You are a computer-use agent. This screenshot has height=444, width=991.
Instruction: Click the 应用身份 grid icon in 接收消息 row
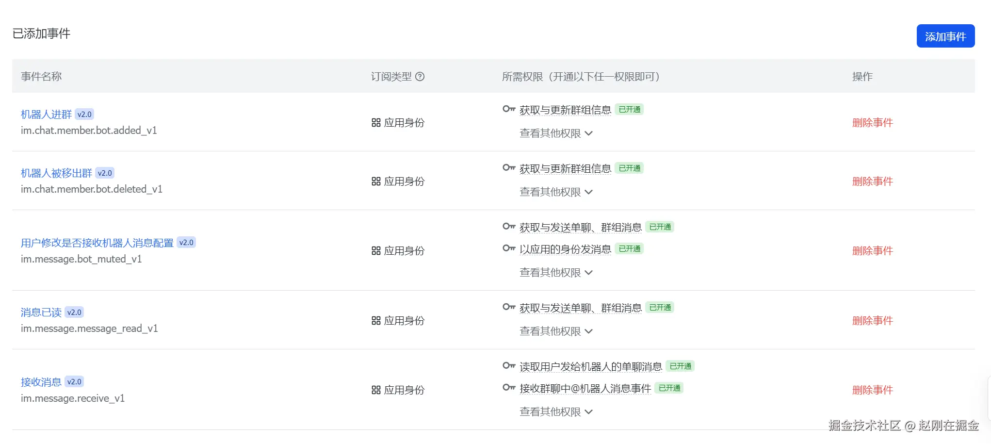tap(376, 390)
